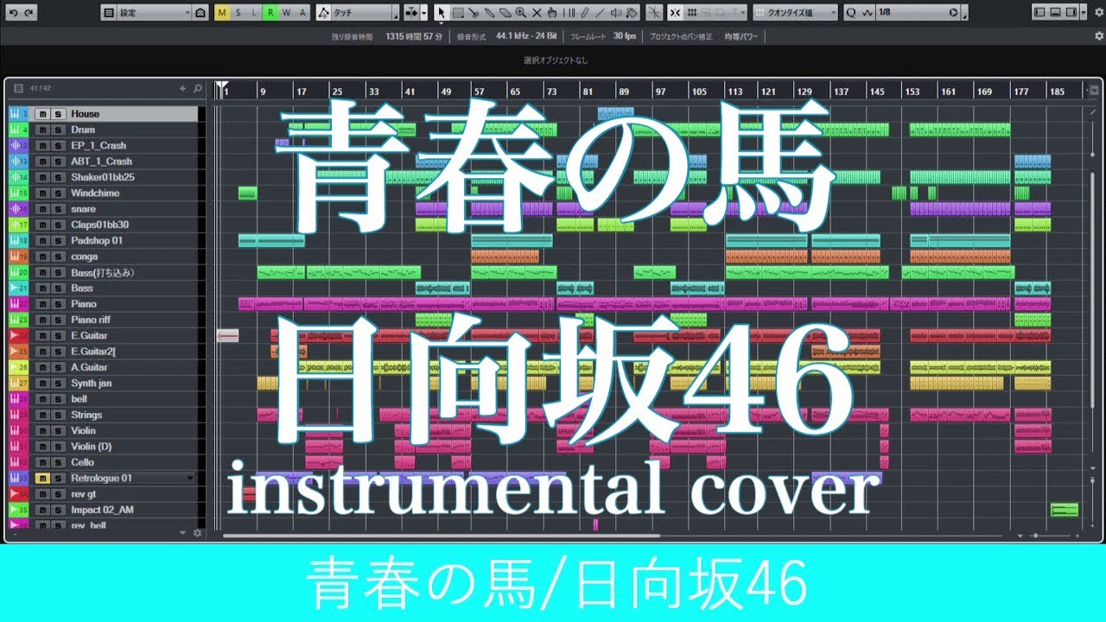
Task: Click the Redo arrow icon
Action: pyautogui.click(x=29, y=13)
